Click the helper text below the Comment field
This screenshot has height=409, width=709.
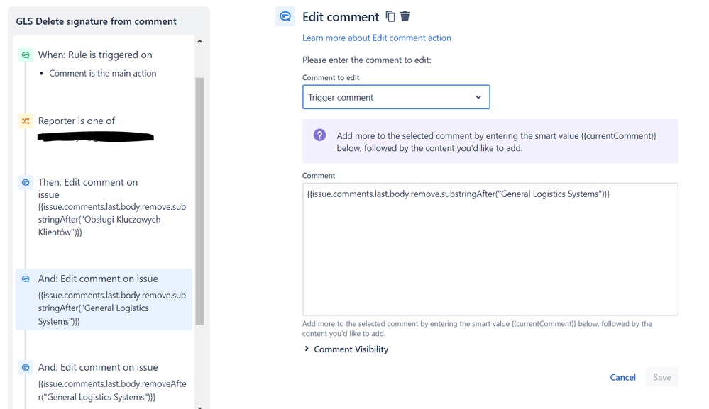coord(477,329)
